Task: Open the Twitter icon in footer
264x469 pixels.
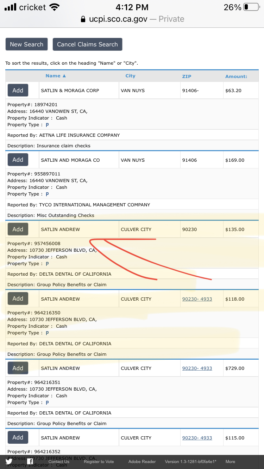Action: coord(9,462)
